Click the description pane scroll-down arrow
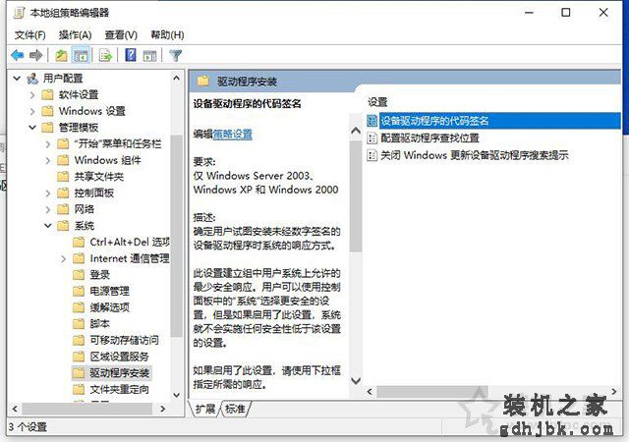The height and width of the screenshot is (442, 629). (x=356, y=380)
